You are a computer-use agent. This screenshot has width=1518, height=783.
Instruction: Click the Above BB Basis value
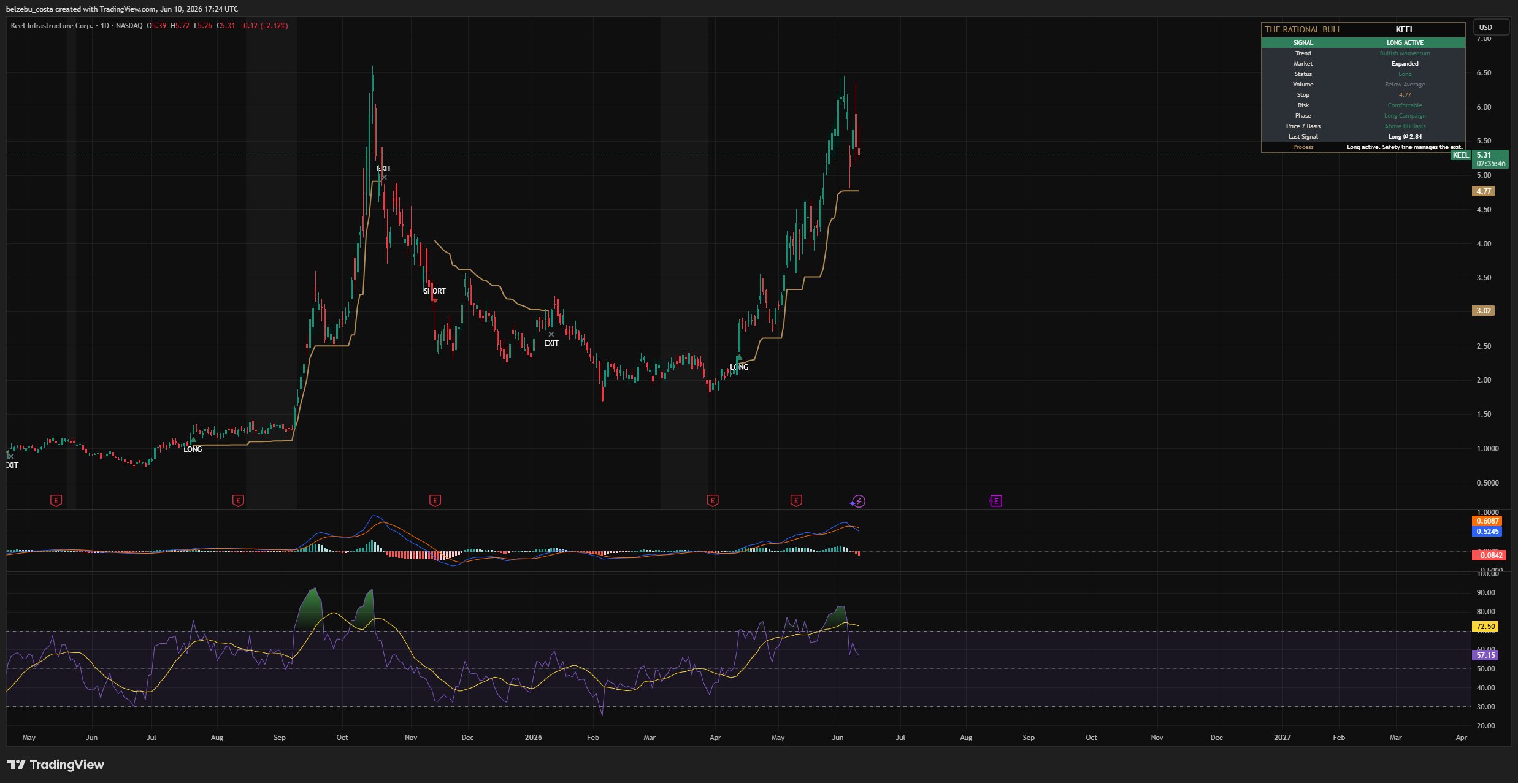1405,126
